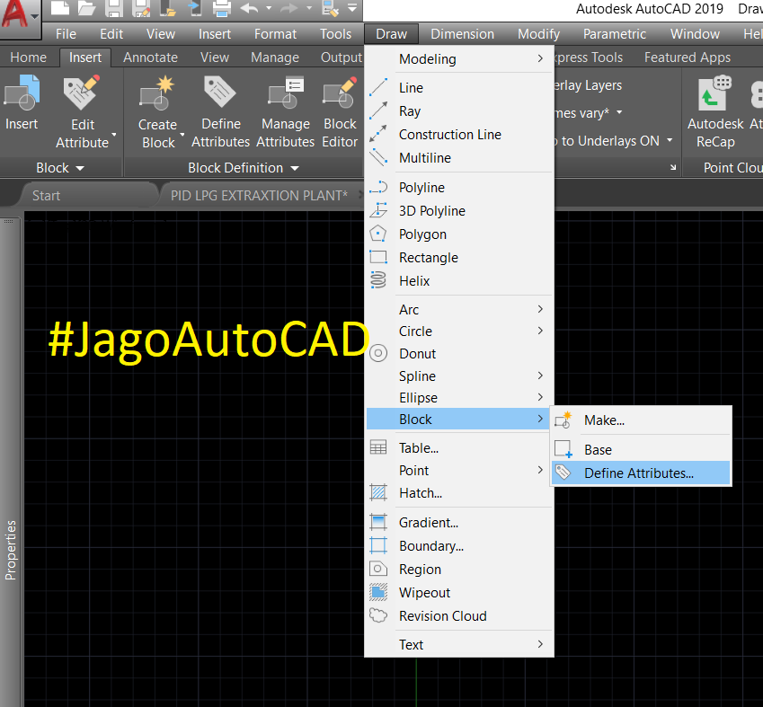Open the quick access toolbar customize dropdown
763x707 pixels.
click(352, 8)
